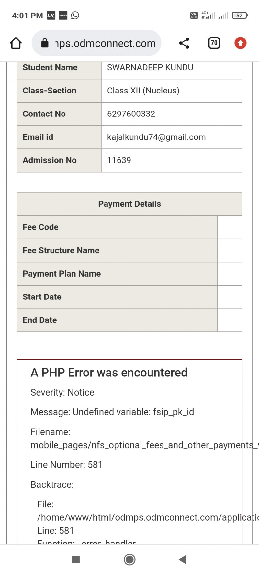Screen dimensions: 259x575
Task: Open the tab switcher showing 70
Action: pos(214,43)
